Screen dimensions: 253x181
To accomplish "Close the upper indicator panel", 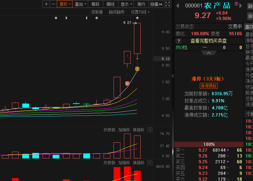I will (x=150, y=130).
